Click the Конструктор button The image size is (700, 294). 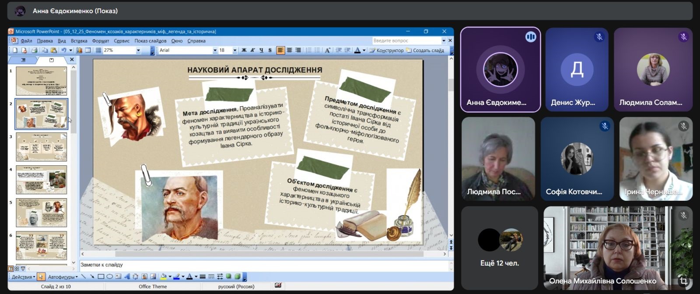pyautogui.click(x=386, y=50)
